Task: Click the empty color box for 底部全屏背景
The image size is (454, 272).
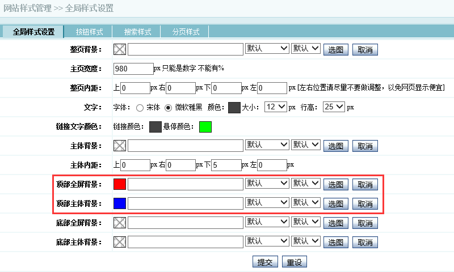Action: [x=120, y=223]
